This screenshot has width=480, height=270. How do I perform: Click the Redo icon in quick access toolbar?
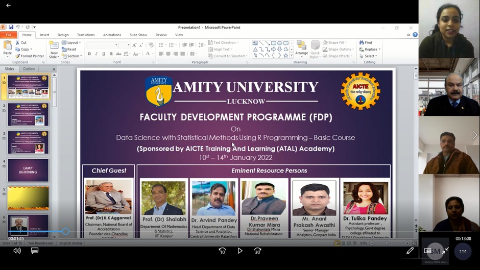(28, 27)
